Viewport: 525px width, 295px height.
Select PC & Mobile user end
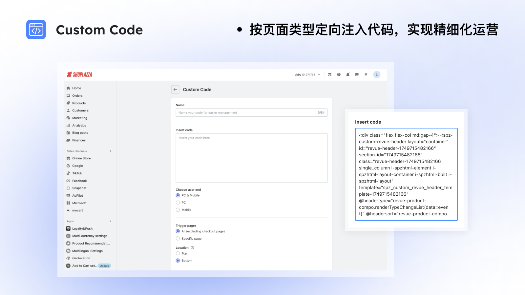click(178, 195)
